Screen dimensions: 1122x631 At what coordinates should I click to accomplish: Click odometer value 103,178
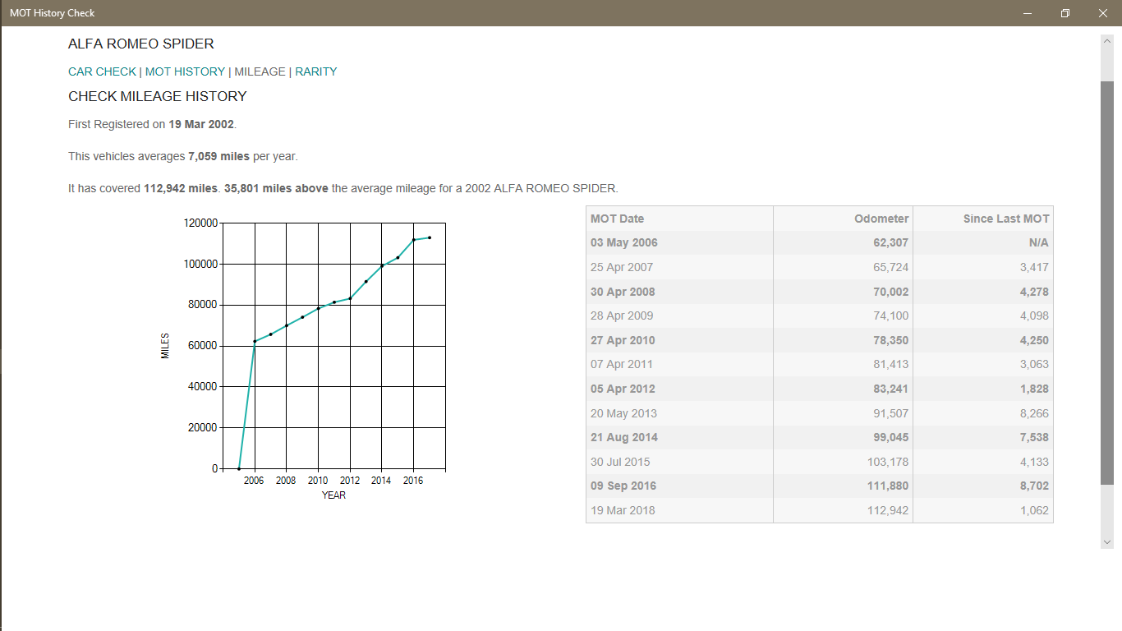888,462
